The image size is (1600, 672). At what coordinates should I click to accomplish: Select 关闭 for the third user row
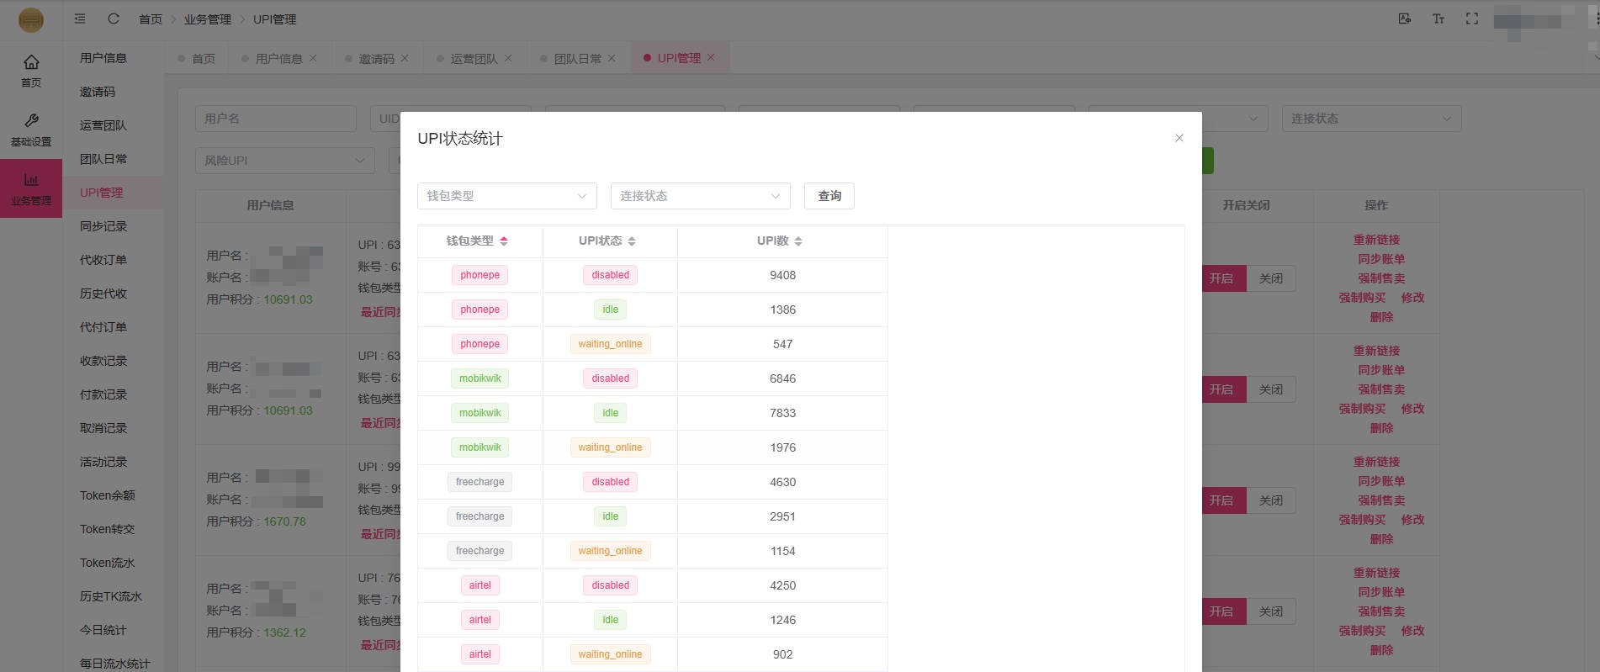point(1270,500)
